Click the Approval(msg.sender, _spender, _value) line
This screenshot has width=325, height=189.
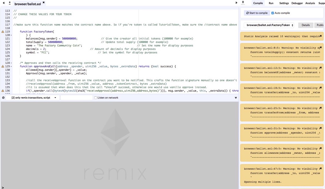click(56, 73)
